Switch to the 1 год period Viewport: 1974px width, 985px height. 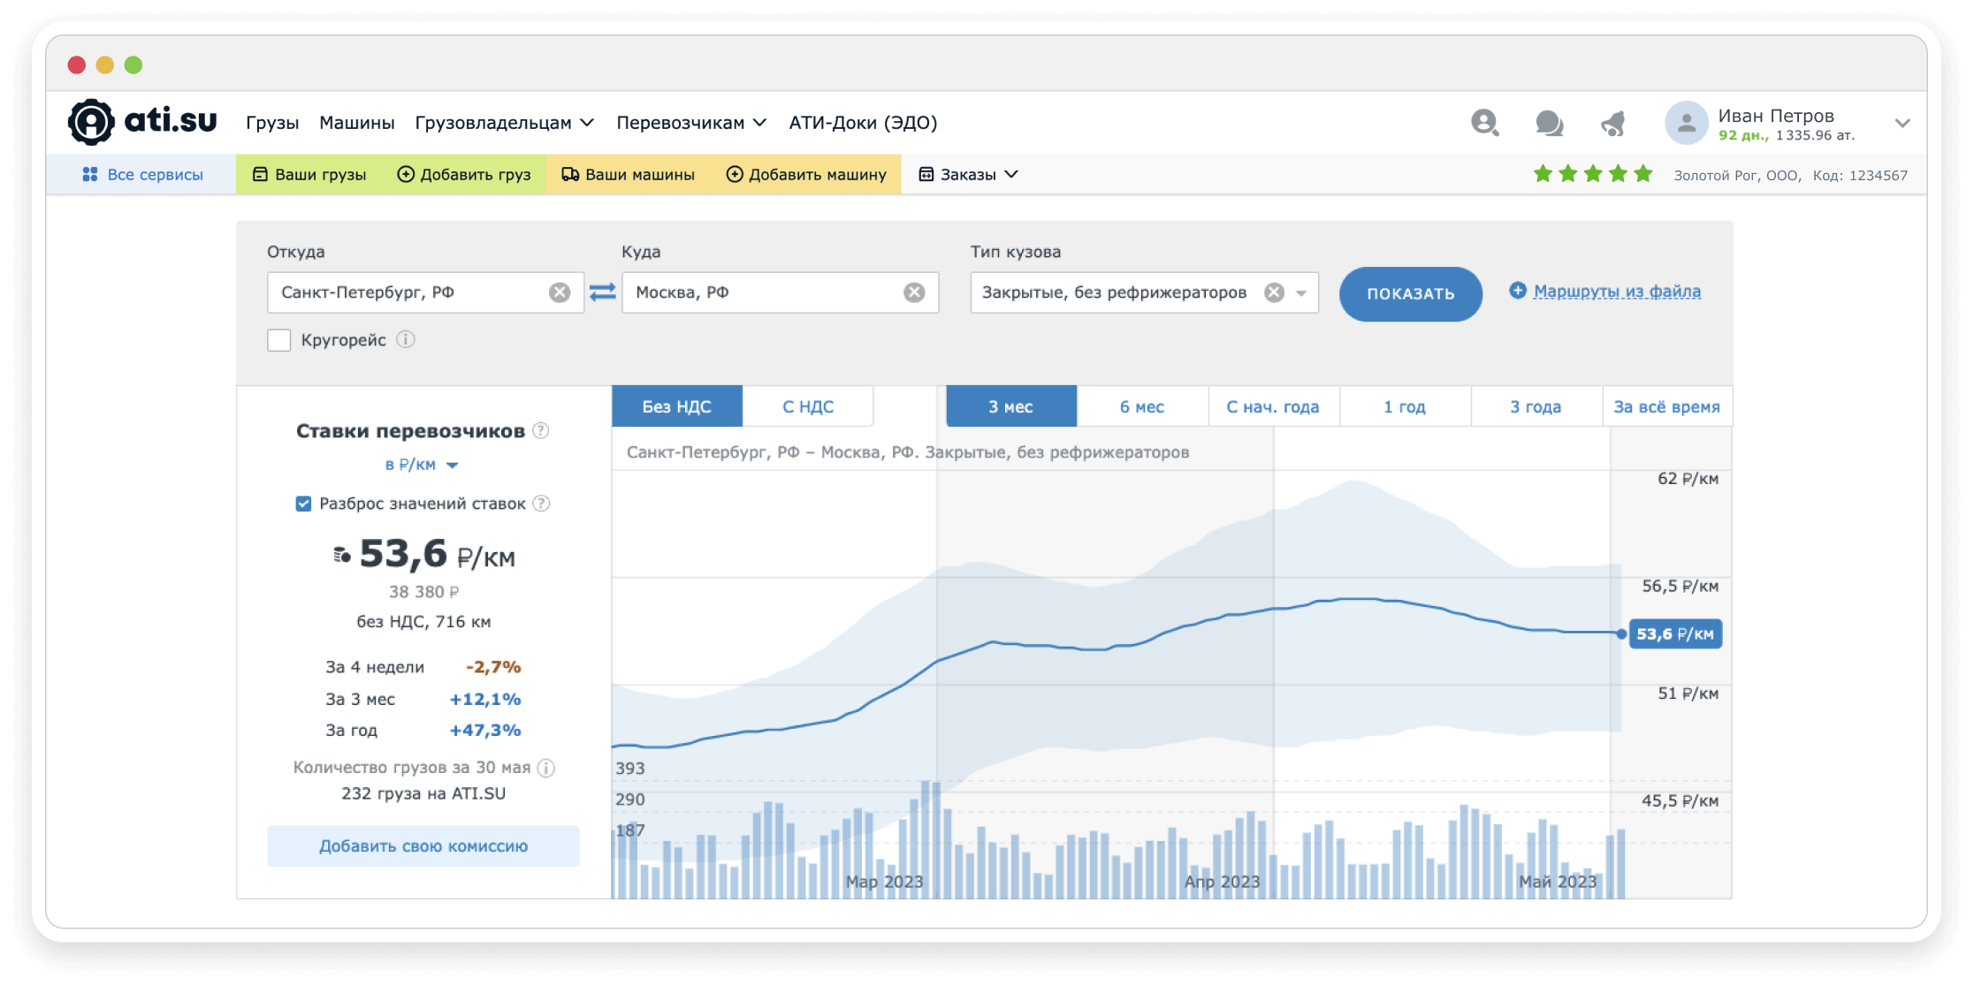[1405, 406]
